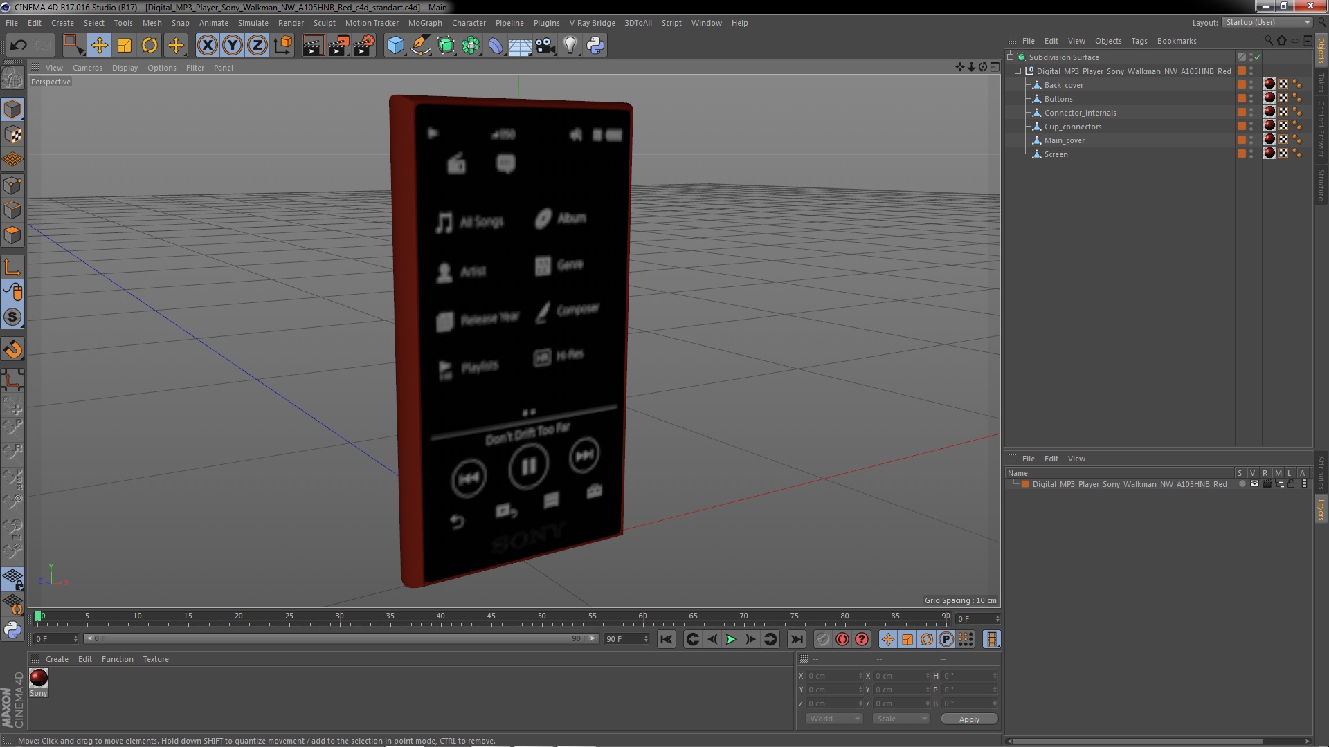Select Points mode icon
The height and width of the screenshot is (747, 1329).
coord(12,185)
